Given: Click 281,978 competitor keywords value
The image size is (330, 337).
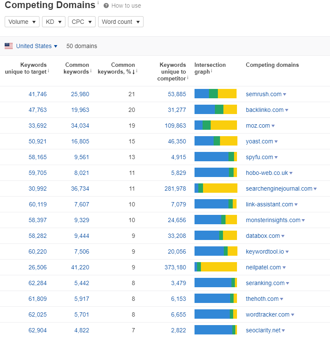Looking at the screenshot, I should click(x=175, y=188).
